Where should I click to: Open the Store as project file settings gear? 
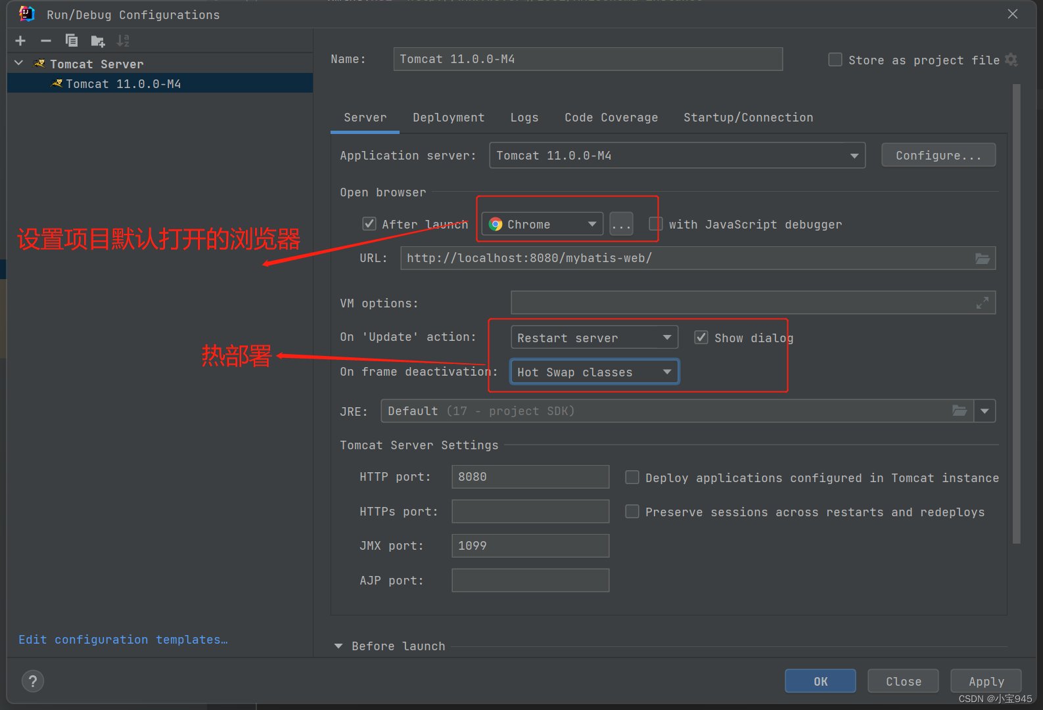(1011, 60)
